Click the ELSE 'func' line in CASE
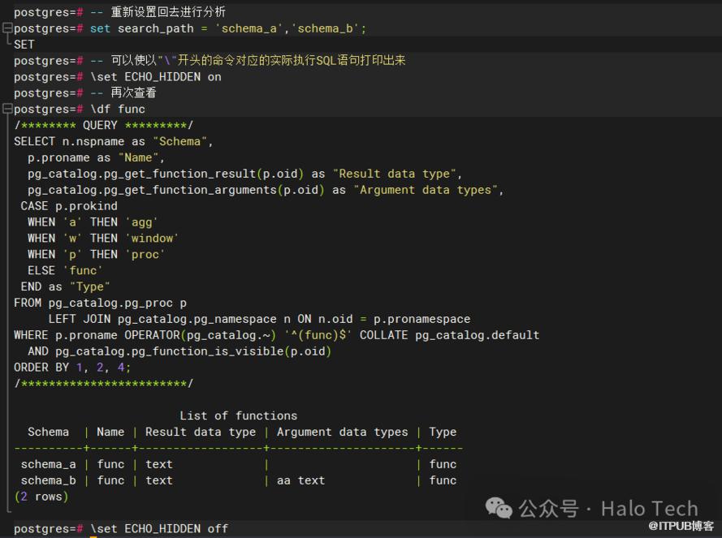722x538 pixels. coord(65,270)
